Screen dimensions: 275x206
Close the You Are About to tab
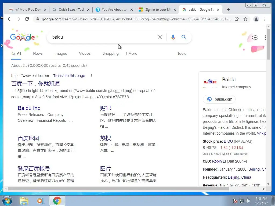[132, 10]
